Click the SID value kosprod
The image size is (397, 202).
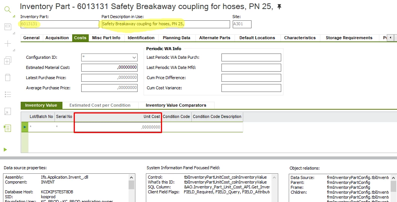click(x=48, y=197)
